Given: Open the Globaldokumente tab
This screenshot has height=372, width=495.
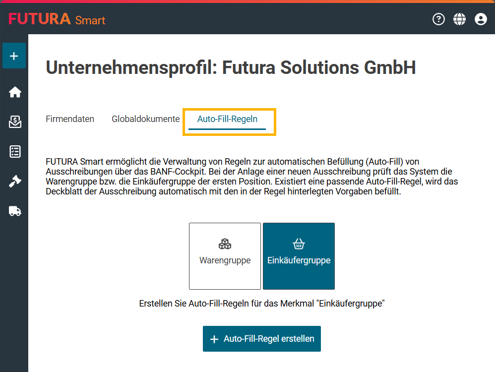Looking at the screenshot, I should pyautogui.click(x=145, y=119).
